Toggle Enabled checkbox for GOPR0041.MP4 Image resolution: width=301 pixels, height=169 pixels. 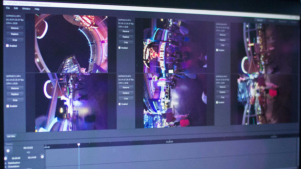point(8,46)
